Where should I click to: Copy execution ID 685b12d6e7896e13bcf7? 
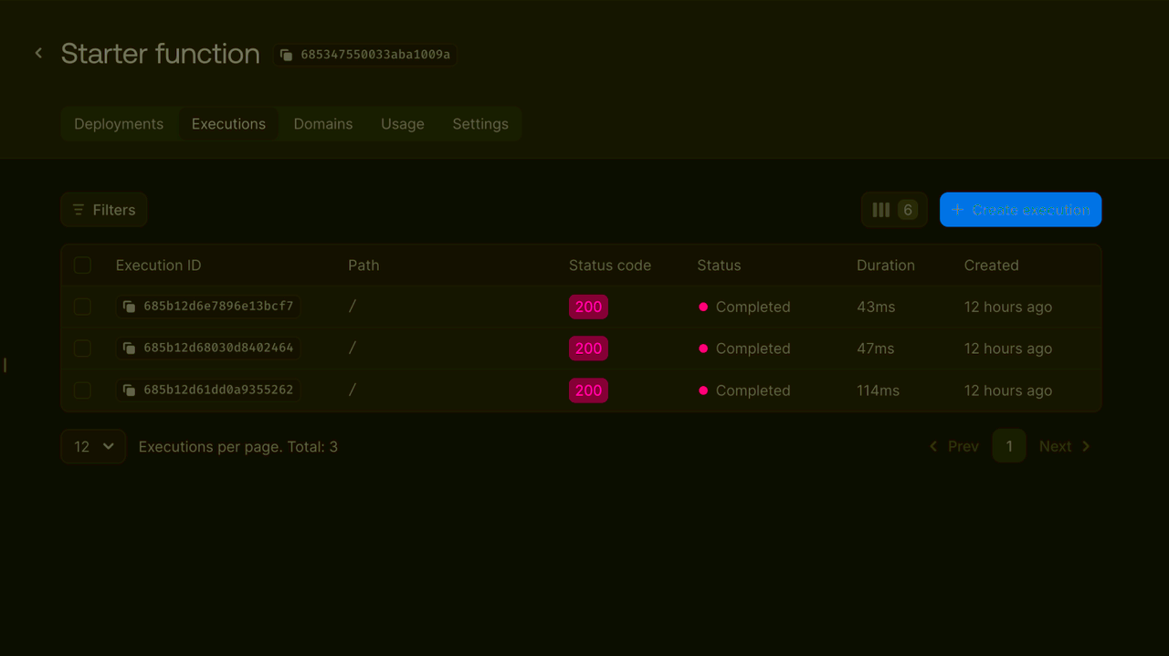(x=129, y=307)
